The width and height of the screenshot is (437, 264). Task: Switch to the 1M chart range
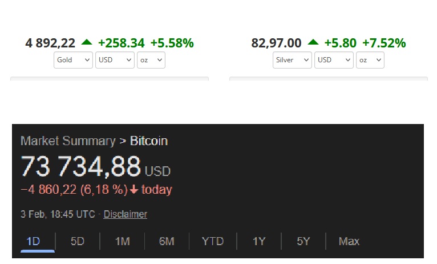(122, 241)
